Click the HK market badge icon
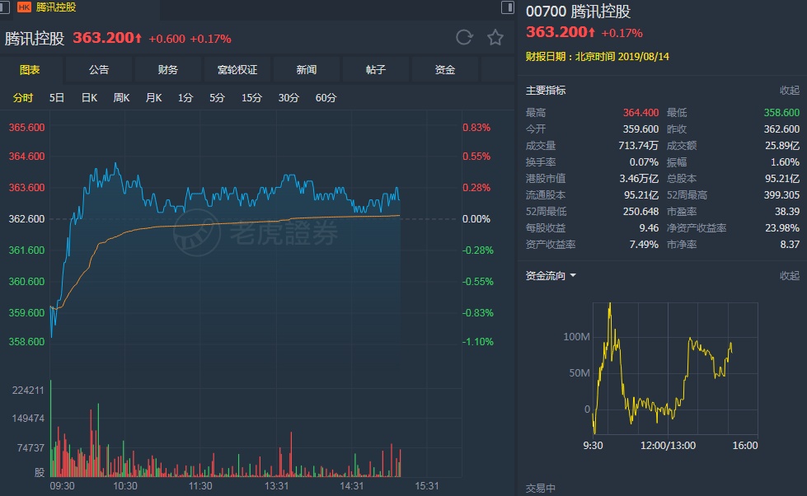 pos(24,7)
